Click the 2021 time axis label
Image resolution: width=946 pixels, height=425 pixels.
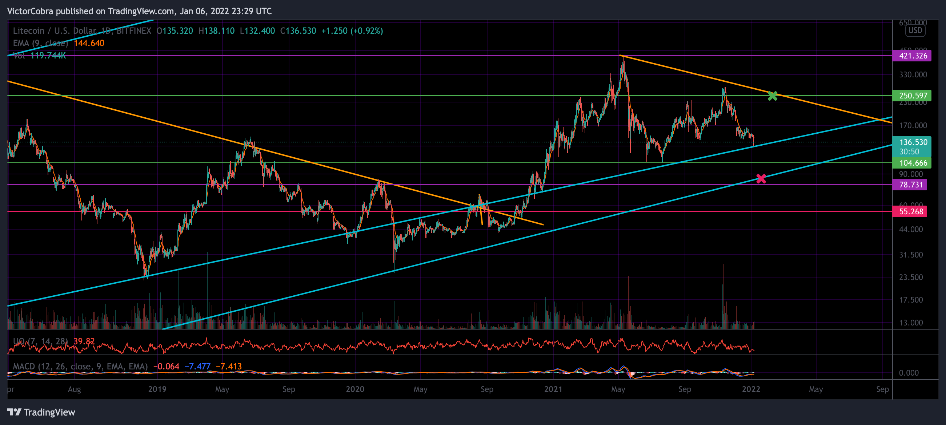click(x=553, y=389)
